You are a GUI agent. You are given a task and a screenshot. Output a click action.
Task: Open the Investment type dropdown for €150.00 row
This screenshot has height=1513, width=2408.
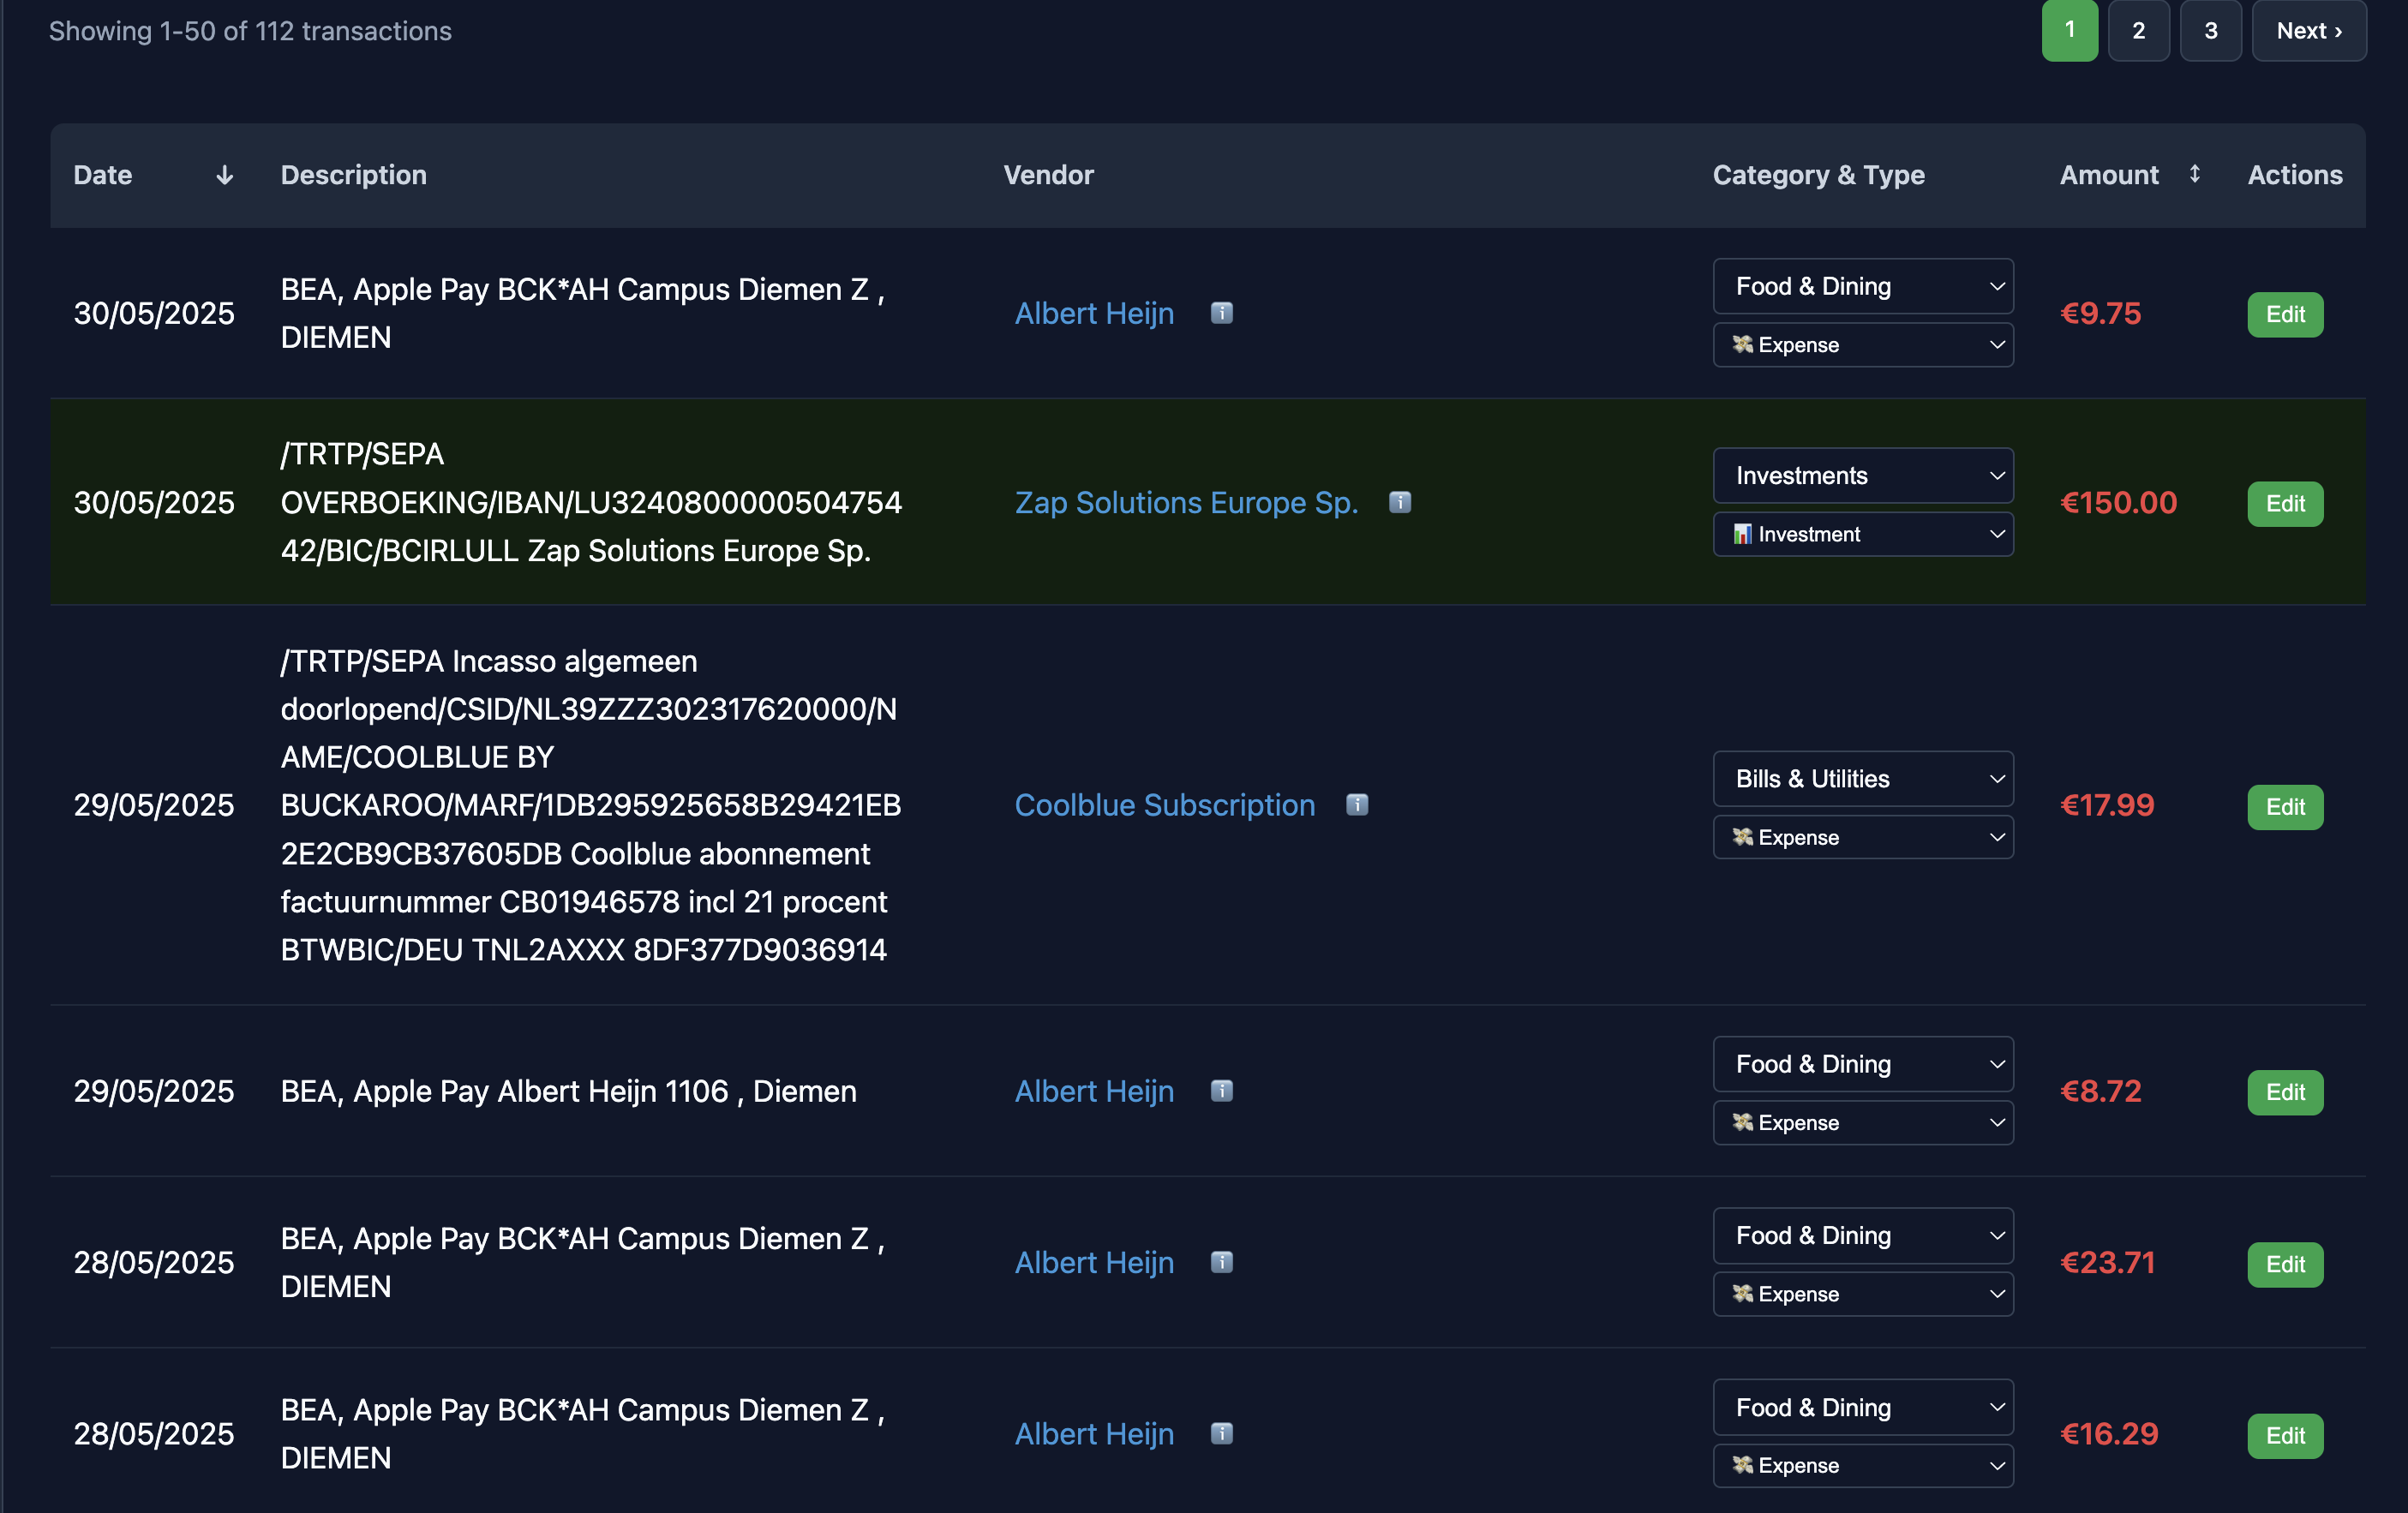coord(1863,534)
